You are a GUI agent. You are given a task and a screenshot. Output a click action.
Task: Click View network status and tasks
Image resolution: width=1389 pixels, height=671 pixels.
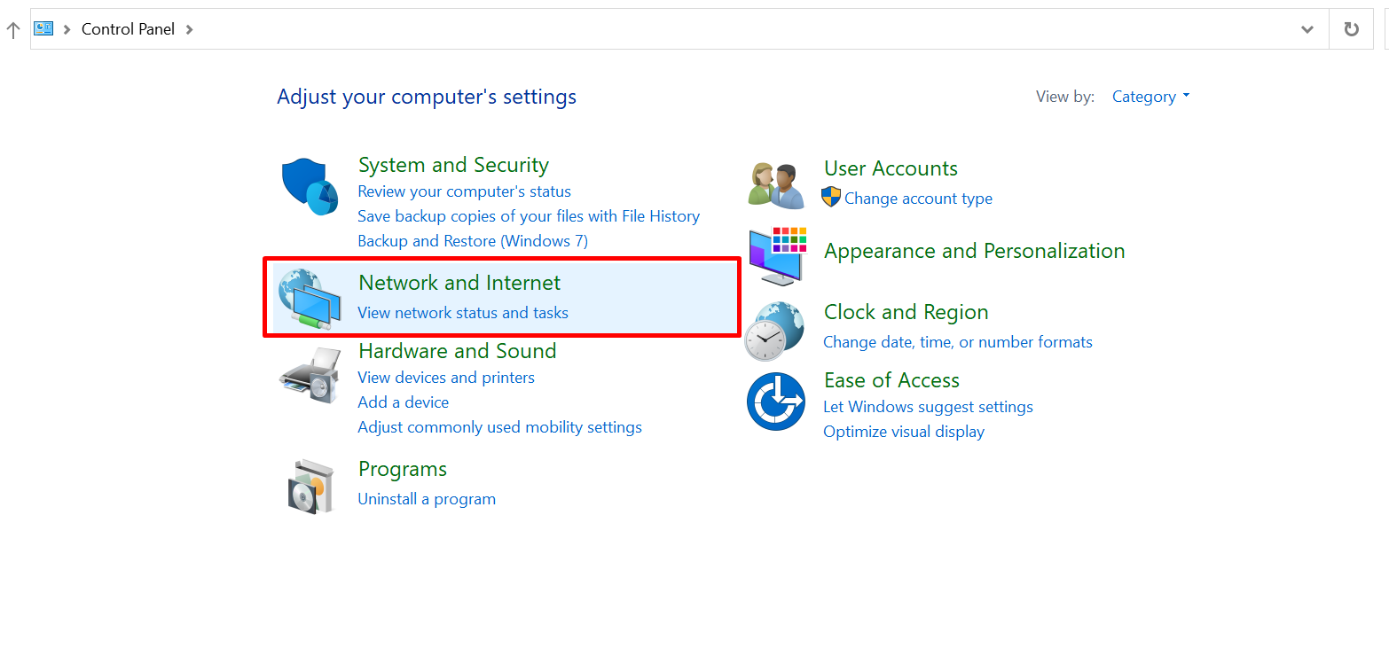(463, 313)
